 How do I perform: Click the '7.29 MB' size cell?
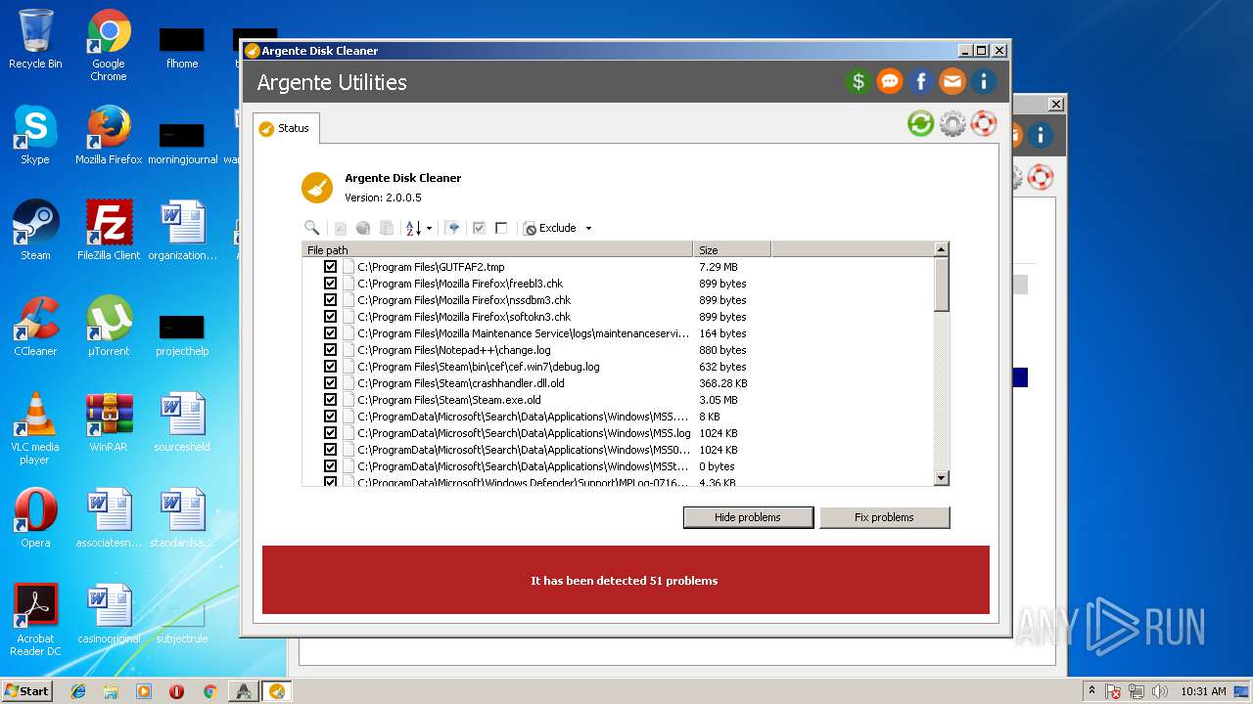tap(719, 267)
